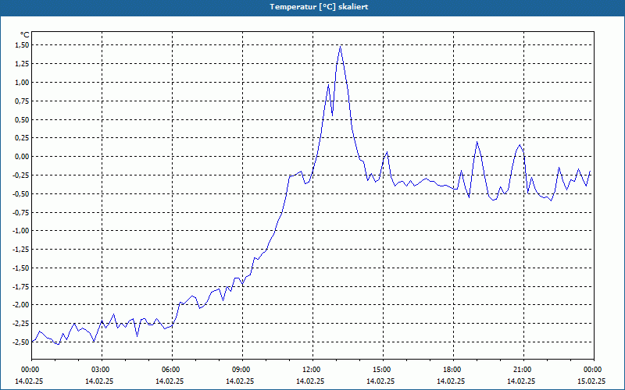Click the positive 0,75 y-axis value
Image resolution: width=625 pixels, height=390 pixels.
tap(22, 101)
